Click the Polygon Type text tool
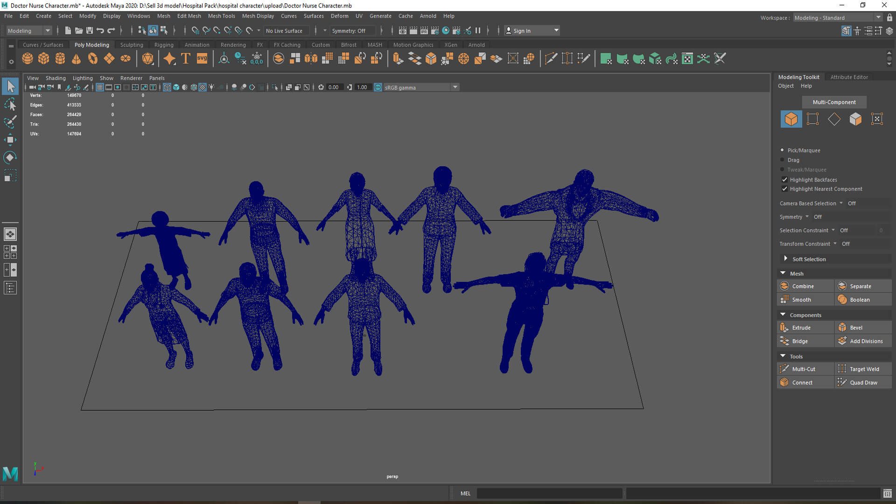 (185, 58)
